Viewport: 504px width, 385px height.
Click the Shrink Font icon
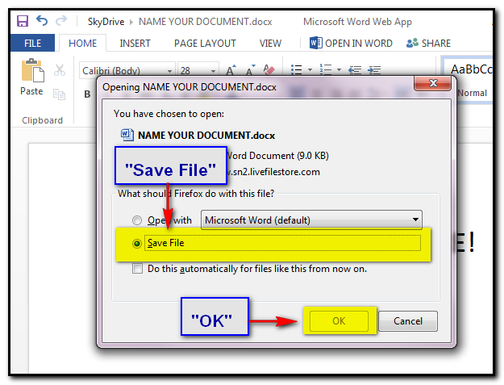[251, 69]
